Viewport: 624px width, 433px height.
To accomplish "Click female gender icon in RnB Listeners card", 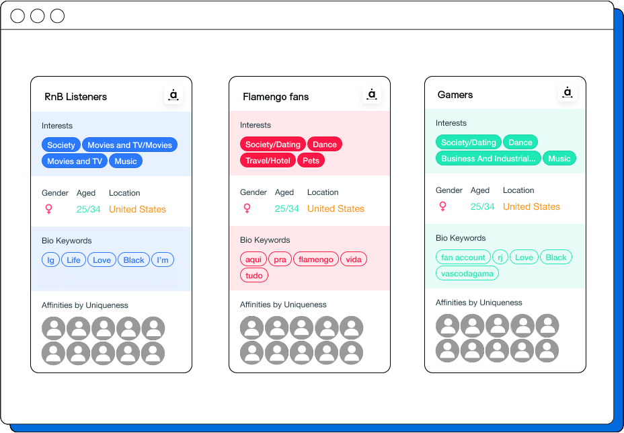I will (48, 210).
